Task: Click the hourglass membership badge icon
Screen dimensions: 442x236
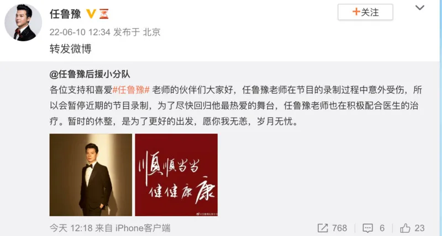Action: tap(104, 14)
